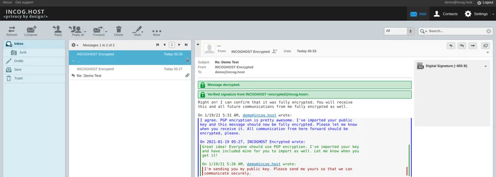Click the replied arrow icon on Re: Demo Test

coord(73,76)
